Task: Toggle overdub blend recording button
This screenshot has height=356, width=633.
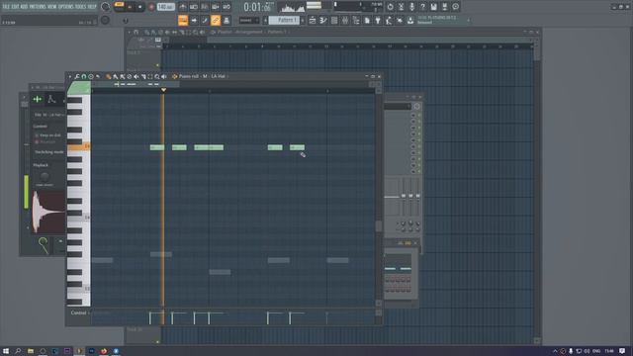Action: click(x=216, y=7)
